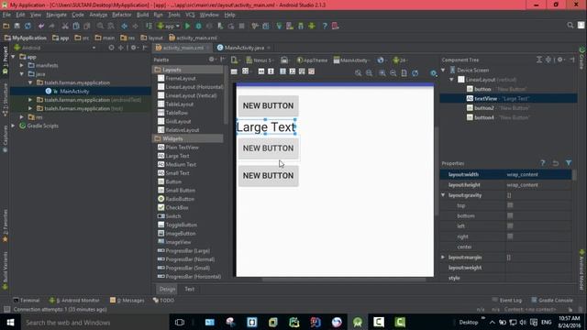Open the Build menu
Screen dimensions: 587x330
pos(142,15)
